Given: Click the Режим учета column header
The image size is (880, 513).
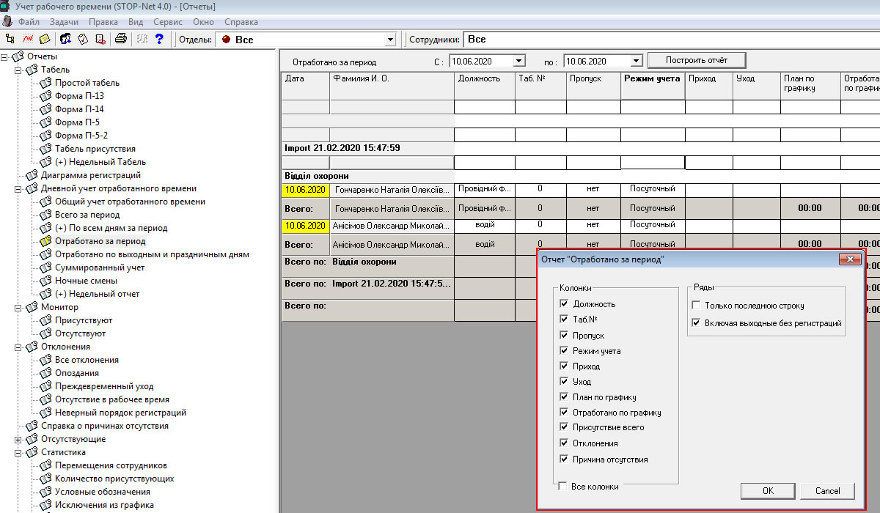Looking at the screenshot, I should pyautogui.click(x=653, y=85).
